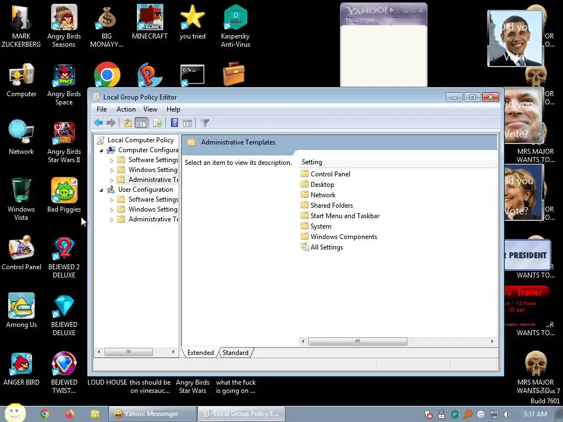This screenshot has width=563, height=422.
Task: Select the Kaspersky Anti-Virus desktop icon
Action: pos(235,26)
